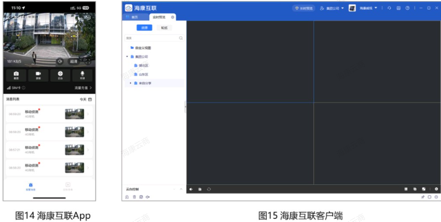Screen dimensions: 441x222
Task: Tap the SIM卡 info icon
Action: [24, 88]
